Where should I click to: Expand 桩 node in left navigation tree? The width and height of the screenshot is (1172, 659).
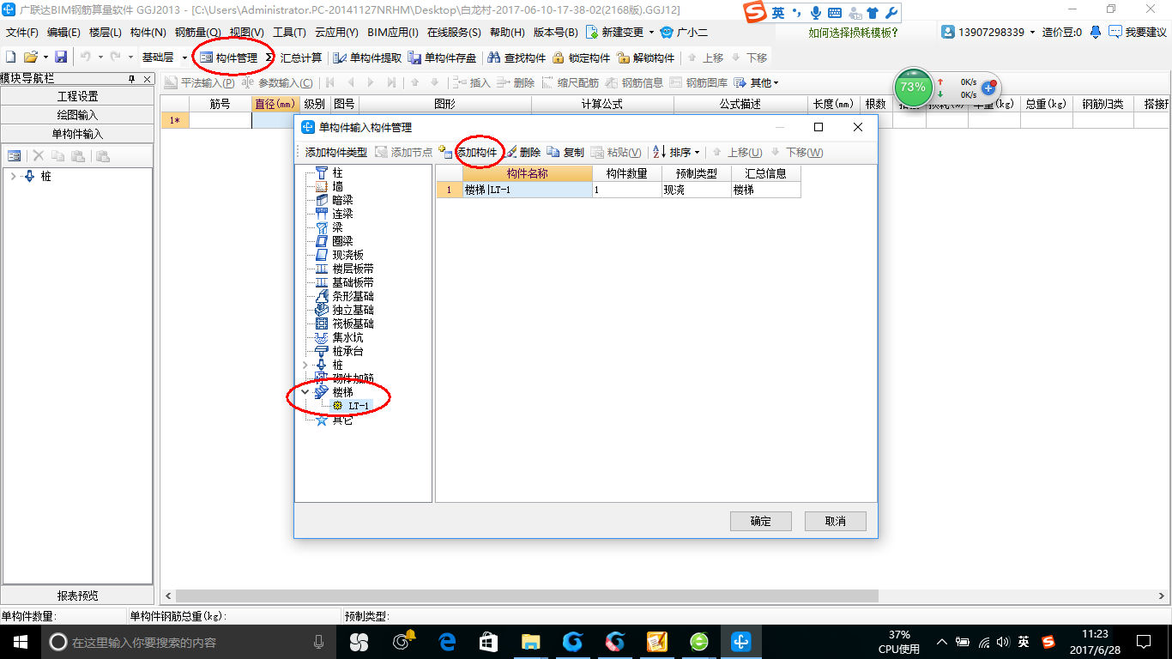(x=13, y=176)
